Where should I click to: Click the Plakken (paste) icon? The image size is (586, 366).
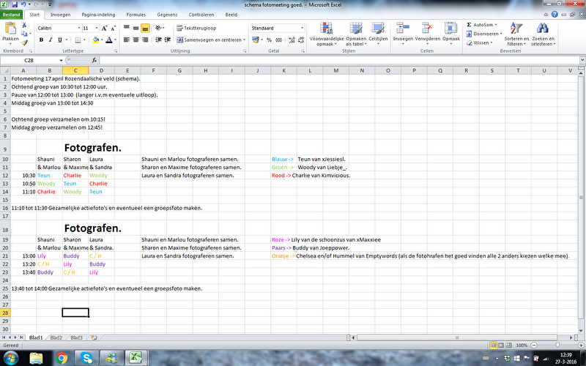click(10, 29)
